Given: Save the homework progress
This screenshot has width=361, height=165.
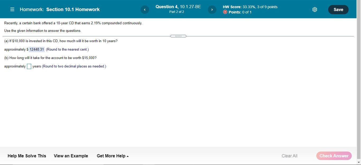Looking at the screenshot, I should [x=338, y=9].
